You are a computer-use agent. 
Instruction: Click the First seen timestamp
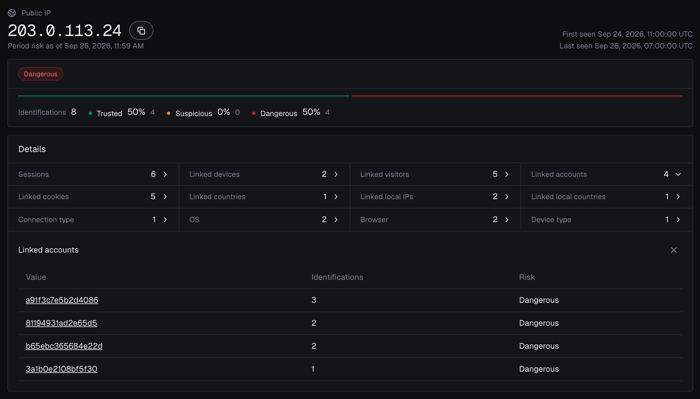coord(627,34)
